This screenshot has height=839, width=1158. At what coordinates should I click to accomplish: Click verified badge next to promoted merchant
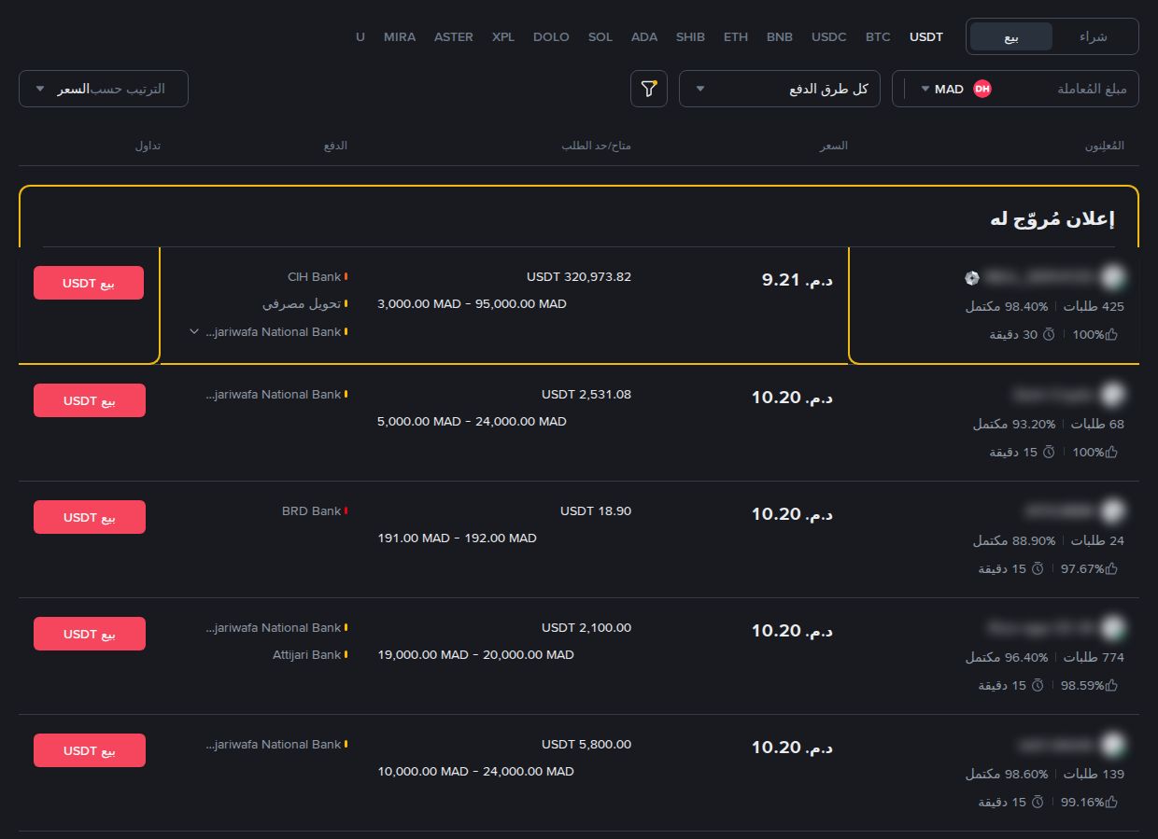[972, 277]
